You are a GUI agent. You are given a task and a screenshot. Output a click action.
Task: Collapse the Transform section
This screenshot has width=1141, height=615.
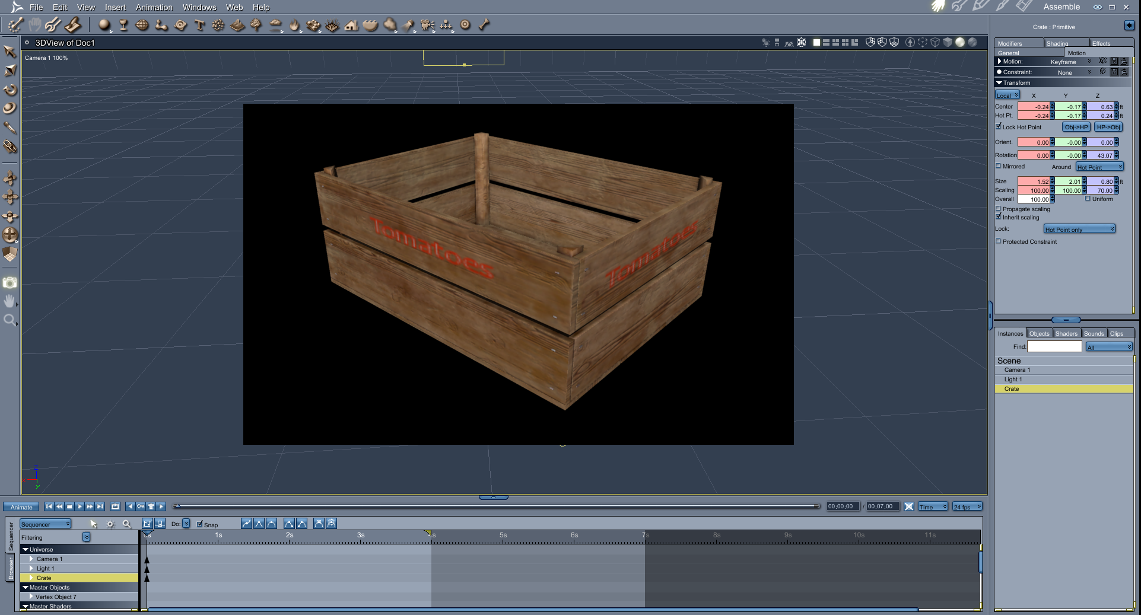pyautogui.click(x=999, y=83)
